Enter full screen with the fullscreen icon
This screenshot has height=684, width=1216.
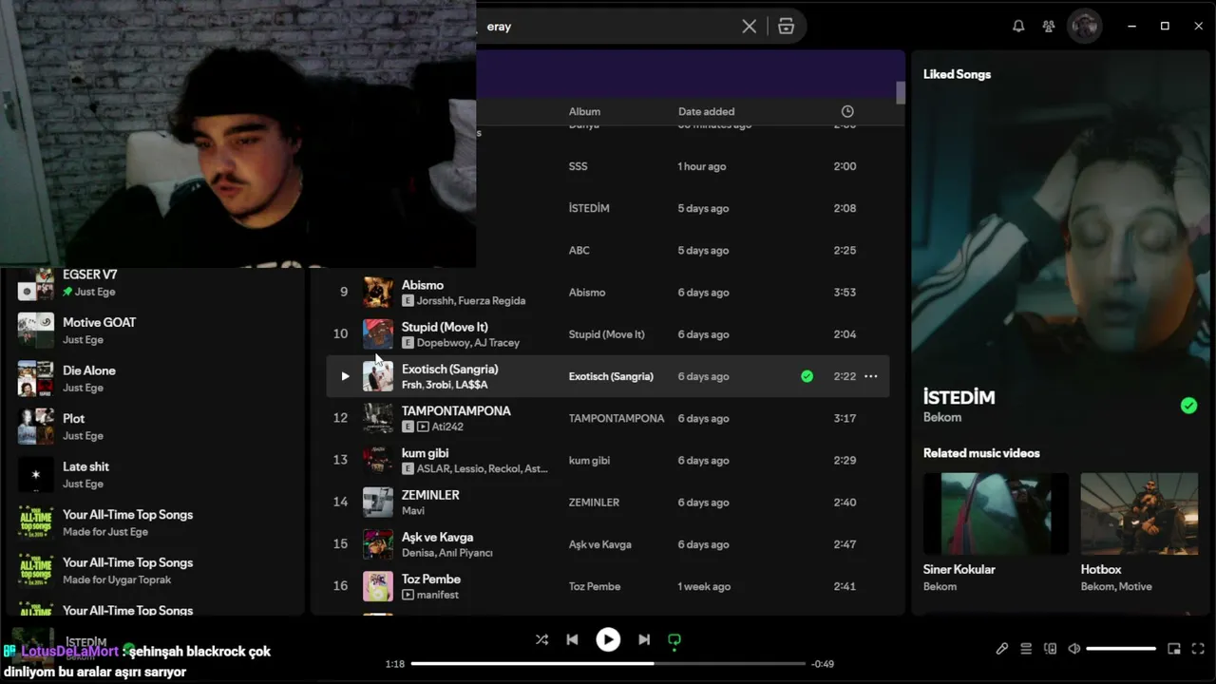point(1199,649)
